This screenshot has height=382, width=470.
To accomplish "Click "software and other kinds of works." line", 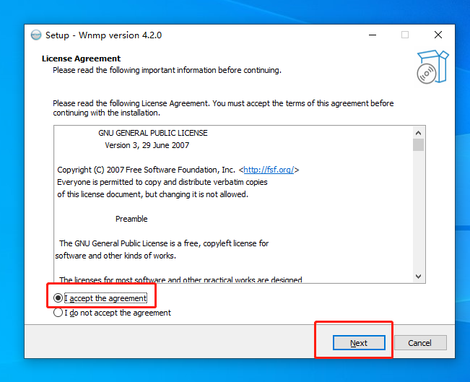I will (x=116, y=256).
